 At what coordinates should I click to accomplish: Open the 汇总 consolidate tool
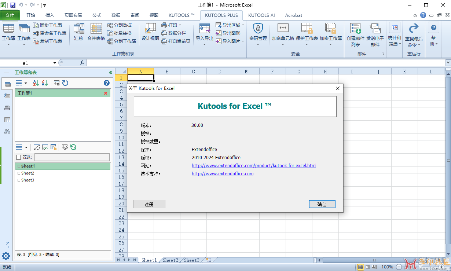[78, 32]
